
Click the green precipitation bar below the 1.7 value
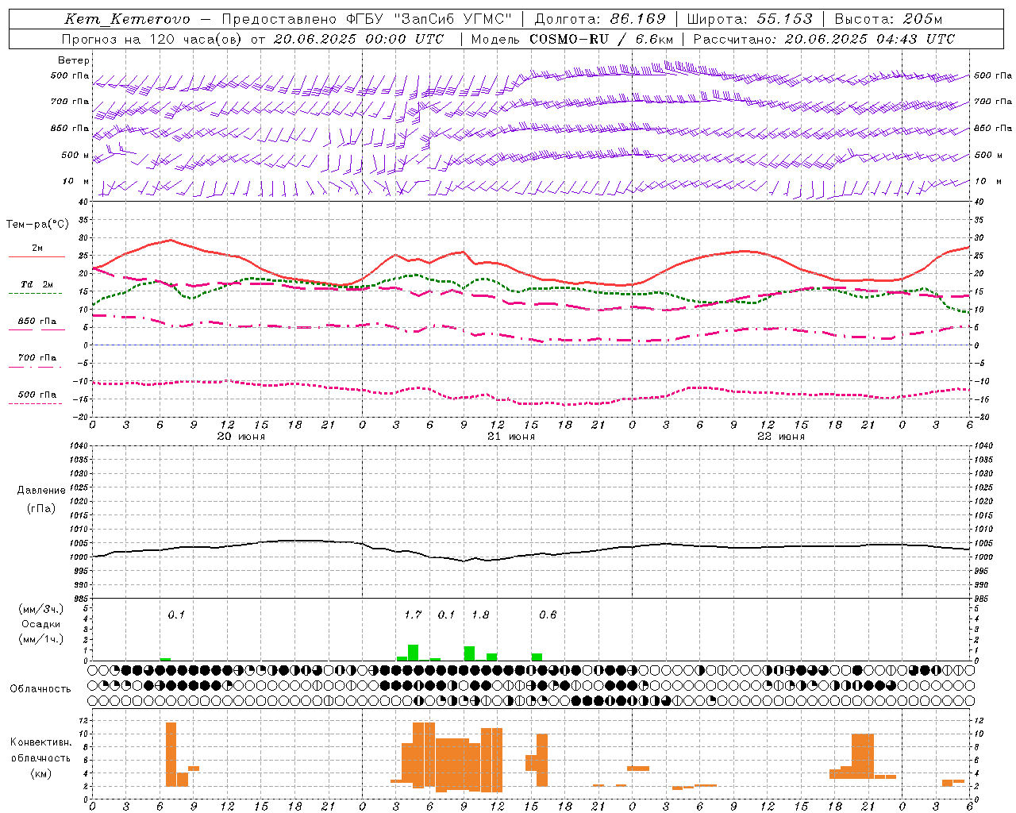[413, 653]
